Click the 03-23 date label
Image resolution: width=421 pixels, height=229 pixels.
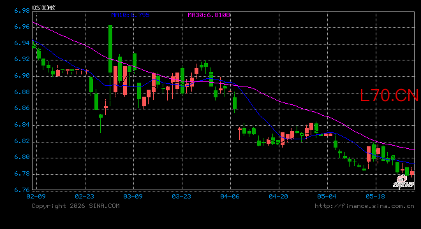tap(182, 197)
